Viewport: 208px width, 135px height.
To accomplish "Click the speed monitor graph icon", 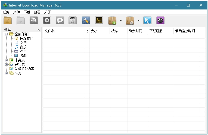I will tap(99, 21).
